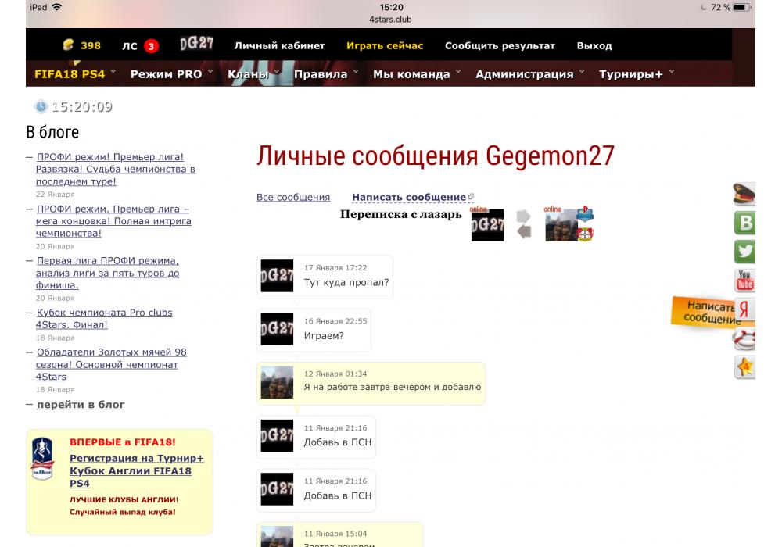This screenshot has width=782, height=547.
Task: Click the 'Тут куда пропал?' message text
Action: [x=346, y=282]
